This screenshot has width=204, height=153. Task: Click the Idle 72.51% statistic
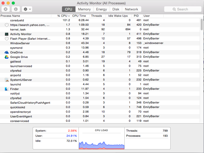click(56, 141)
